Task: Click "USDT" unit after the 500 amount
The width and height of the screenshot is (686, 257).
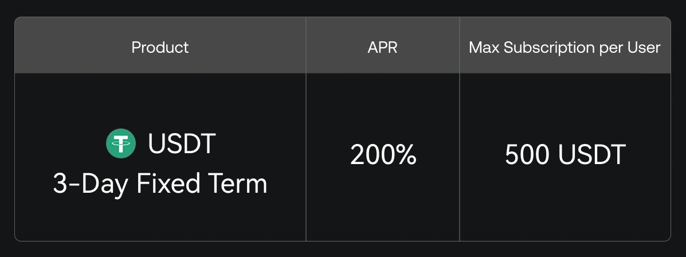Action: click(594, 155)
